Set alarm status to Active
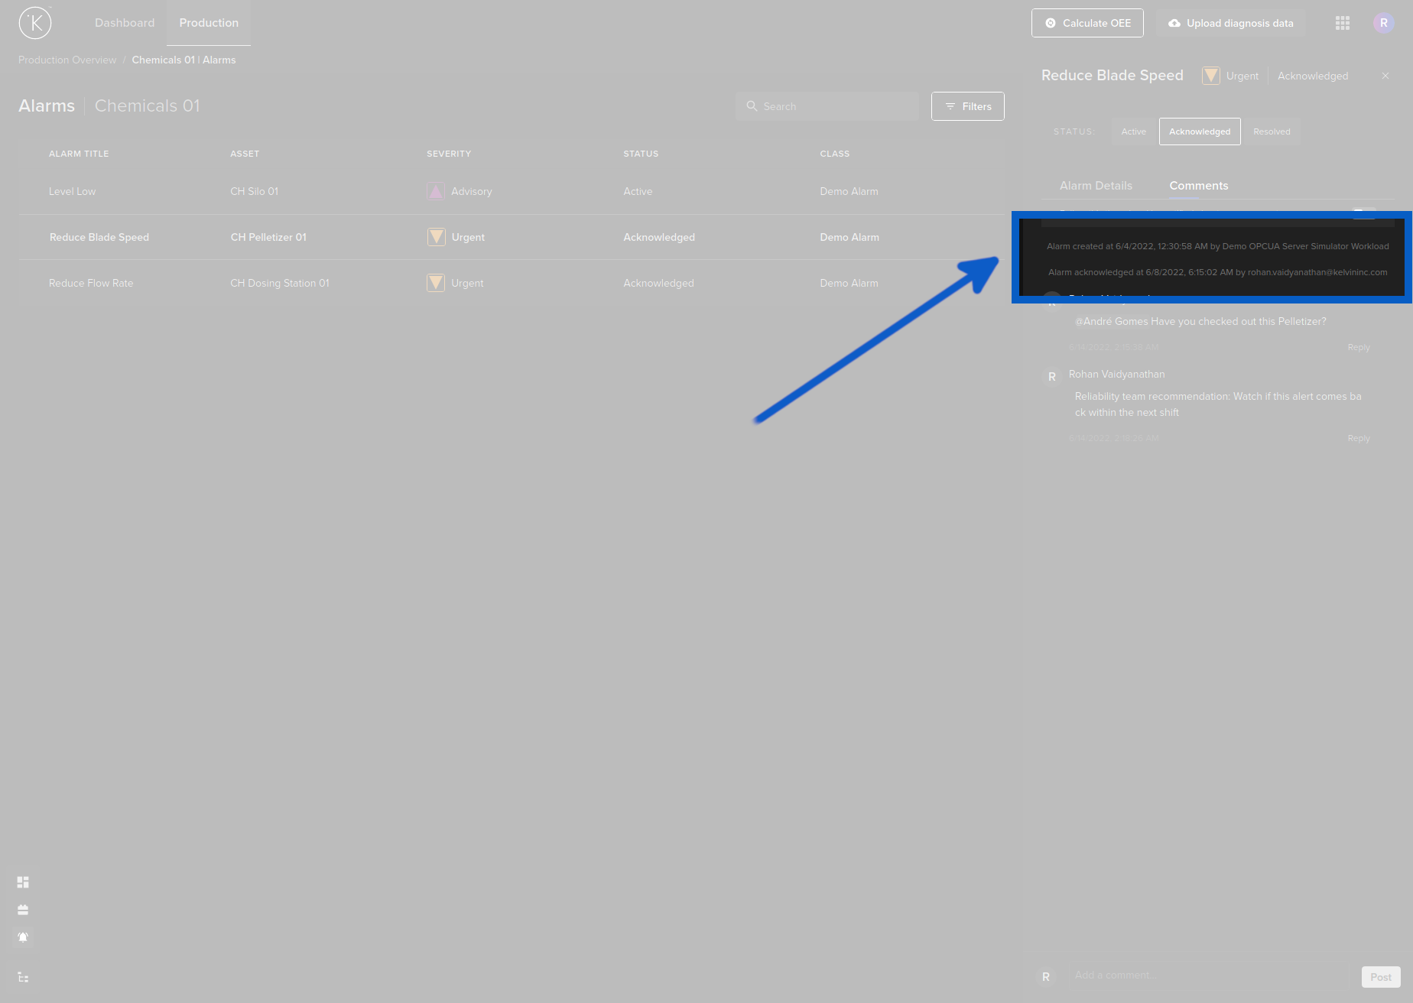This screenshot has height=1003, width=1413. [1133, 131]
